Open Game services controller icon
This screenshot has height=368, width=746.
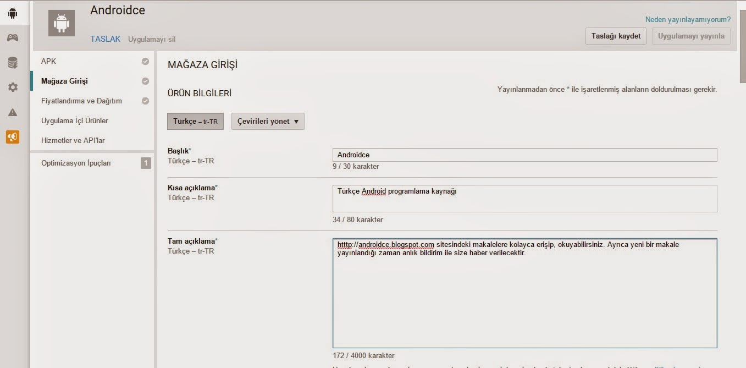point(12,37)
